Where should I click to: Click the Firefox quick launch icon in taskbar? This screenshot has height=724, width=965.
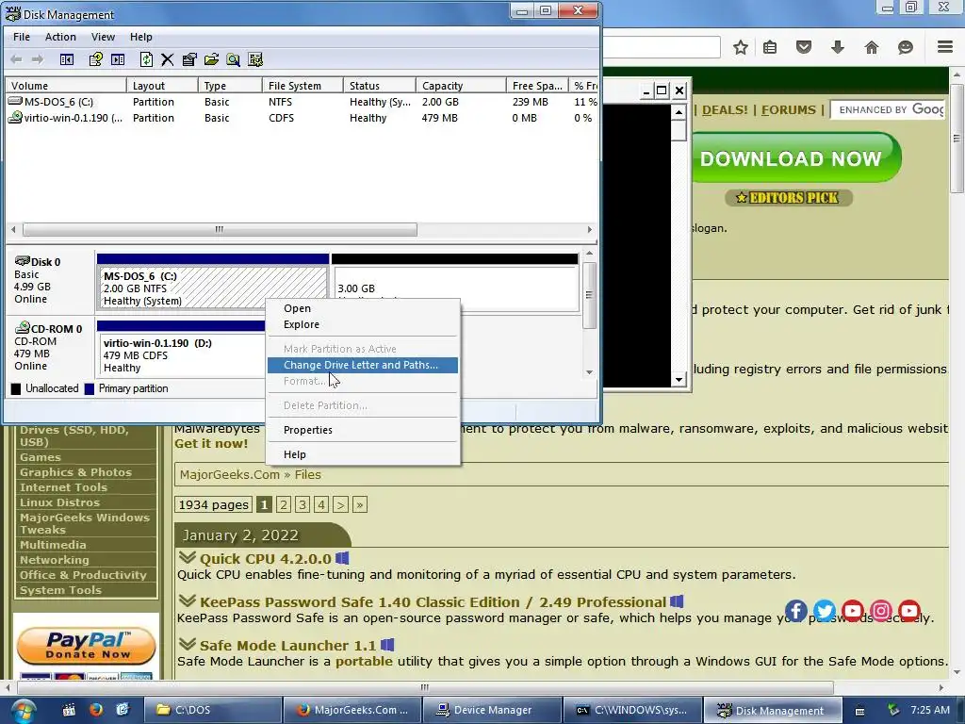95,710
